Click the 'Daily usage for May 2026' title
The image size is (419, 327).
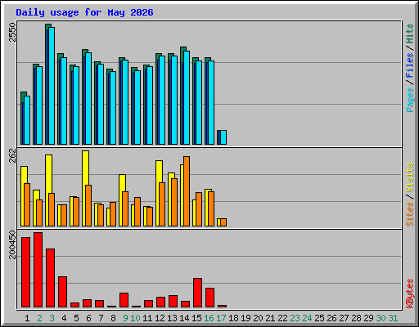point(84,12)
